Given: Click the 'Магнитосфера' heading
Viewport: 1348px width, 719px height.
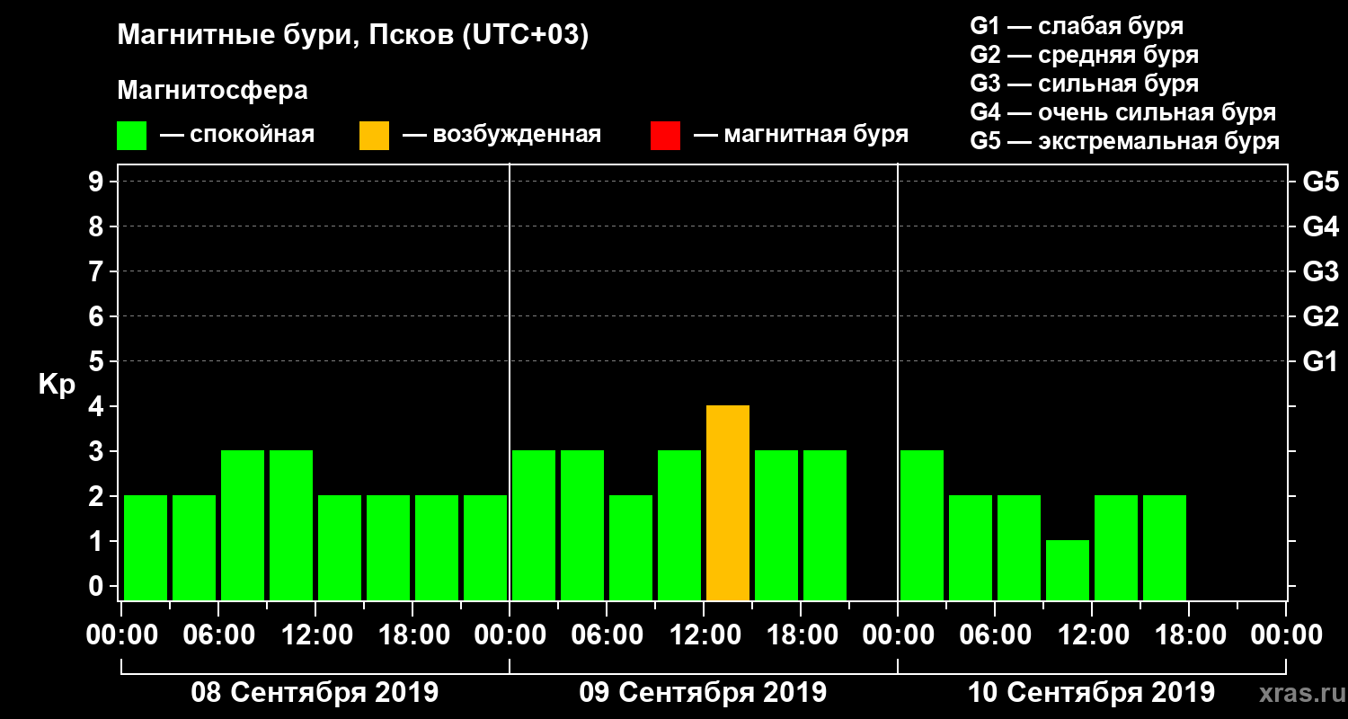Looking at the screenshot, I should 213,91.
